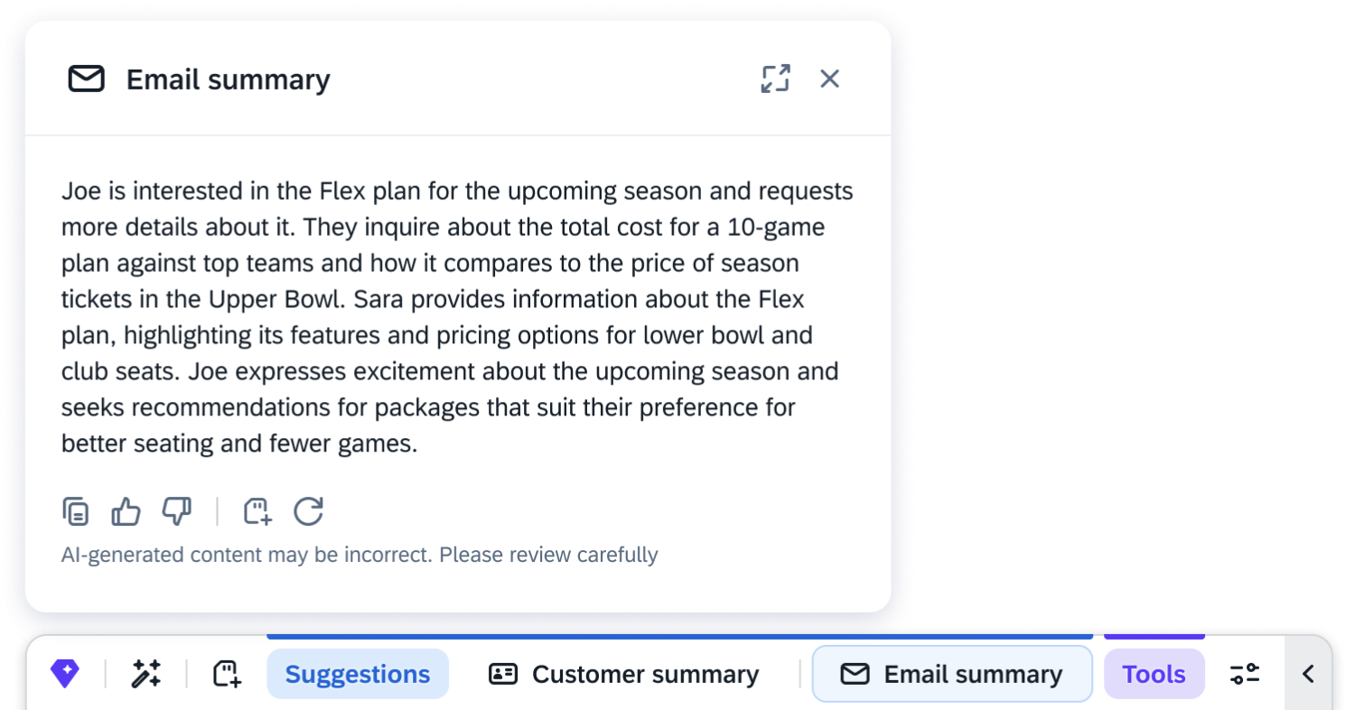
Task: Select the Email summary toolbar button
Action: (952, 674)
